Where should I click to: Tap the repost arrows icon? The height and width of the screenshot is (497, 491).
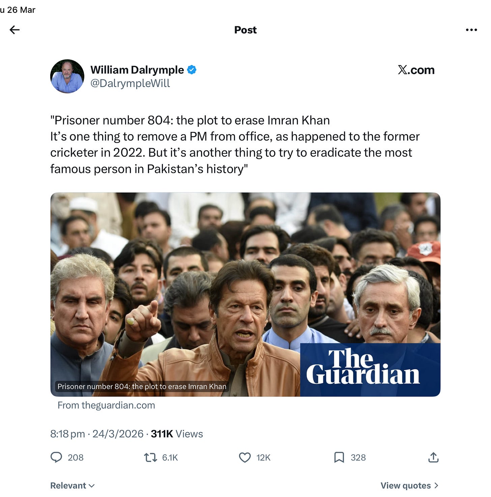[150, 458]
